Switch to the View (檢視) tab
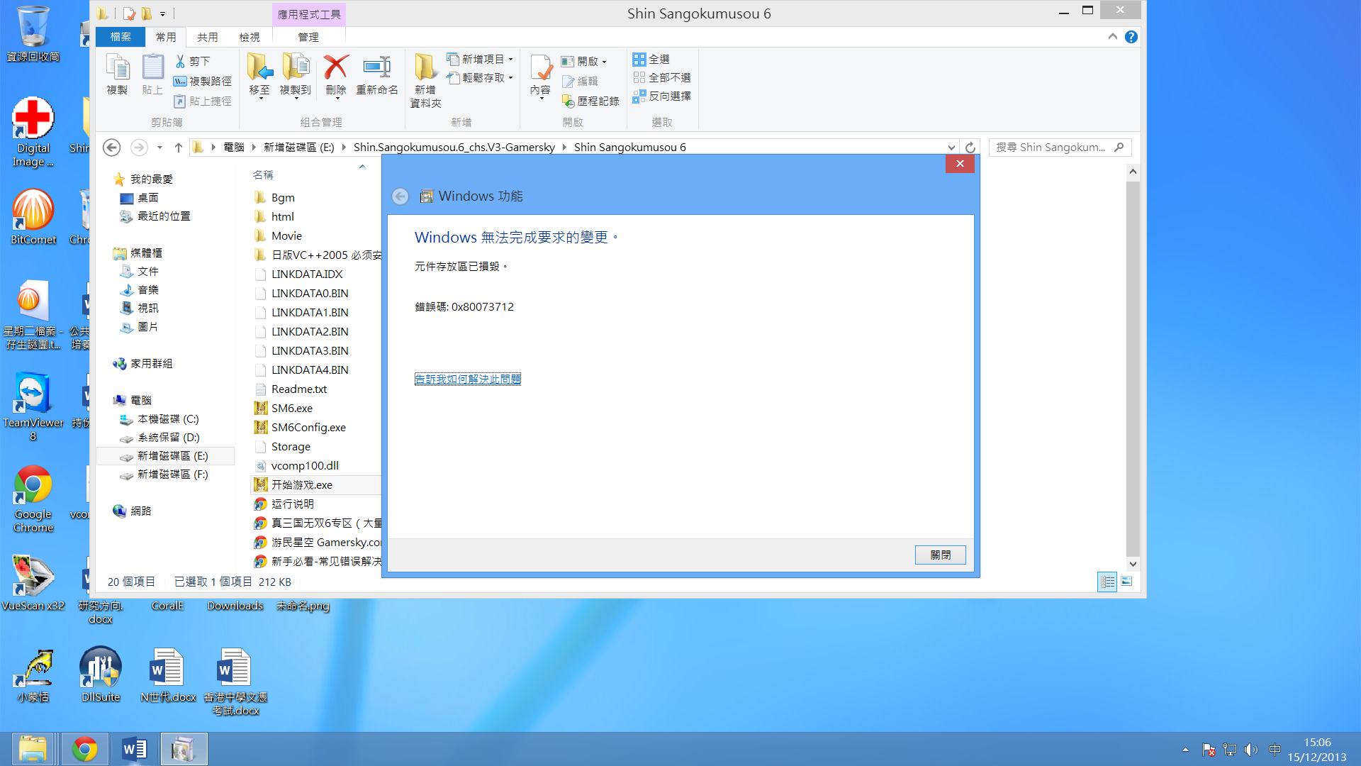The height and width of the screenshot is (766, 1361). [x=250, y=37]
